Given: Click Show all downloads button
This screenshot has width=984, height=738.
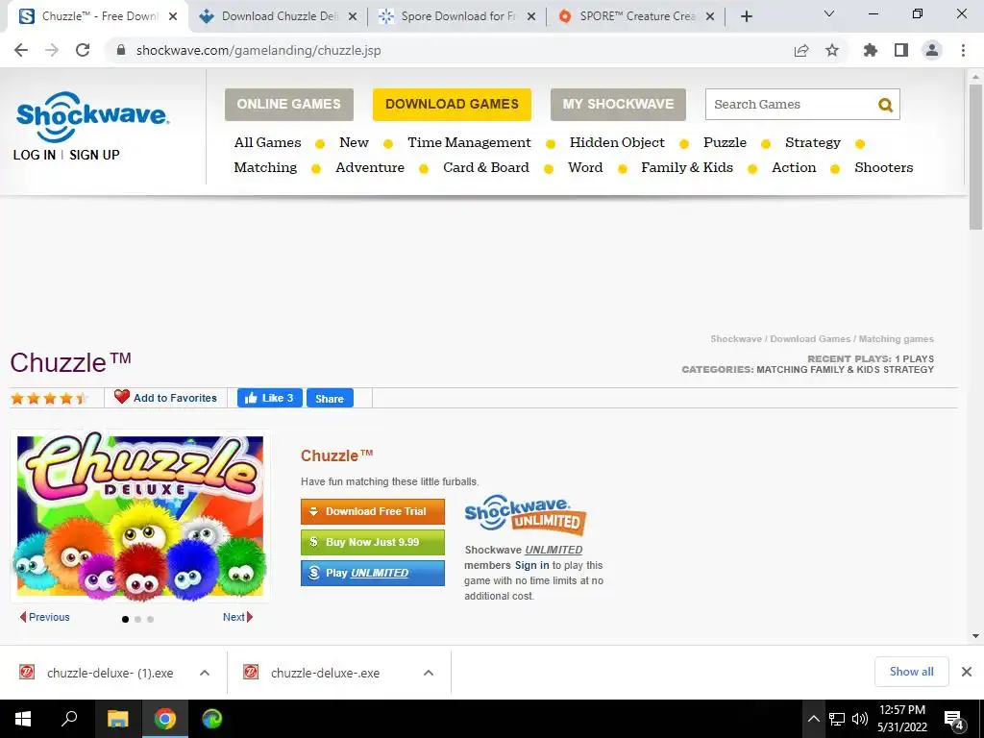Looking at the screenshot, I should (x=911, y=672).
